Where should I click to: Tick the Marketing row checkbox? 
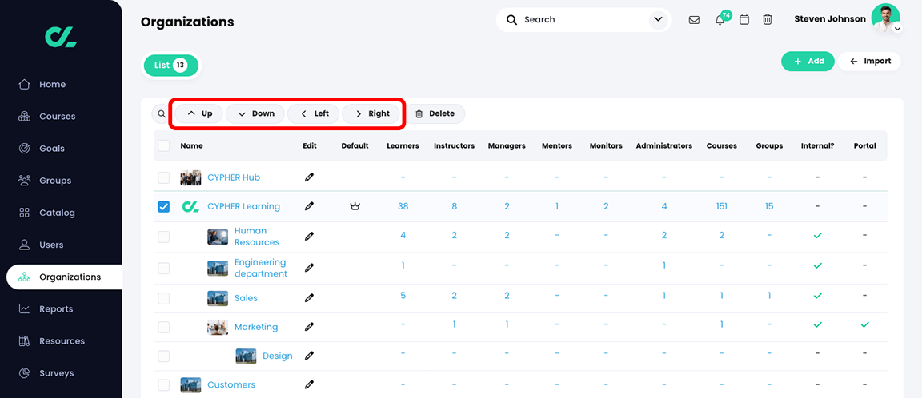coord(164,327)
